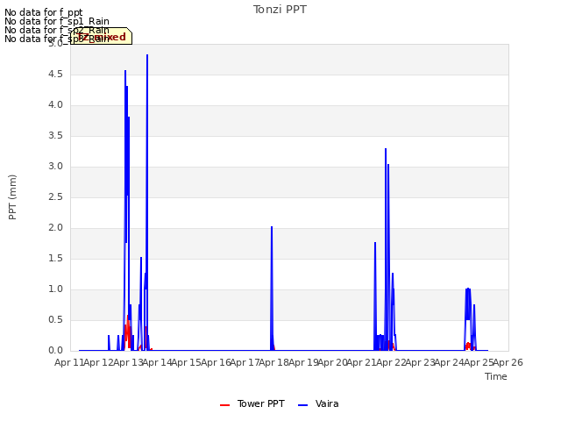
Task: Click the 1.0 y-axis tick label
Action: coord(55,289)
